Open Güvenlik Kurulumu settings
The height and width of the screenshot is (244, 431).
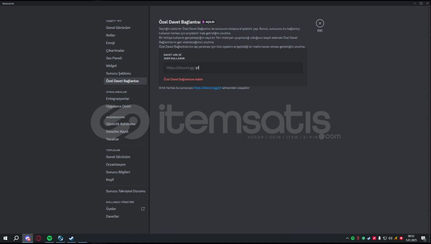point(121,124)
